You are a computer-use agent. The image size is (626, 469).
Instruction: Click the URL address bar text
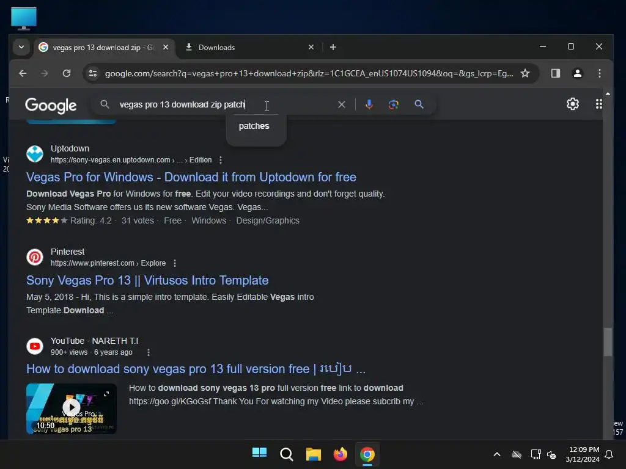coord(309,73)
